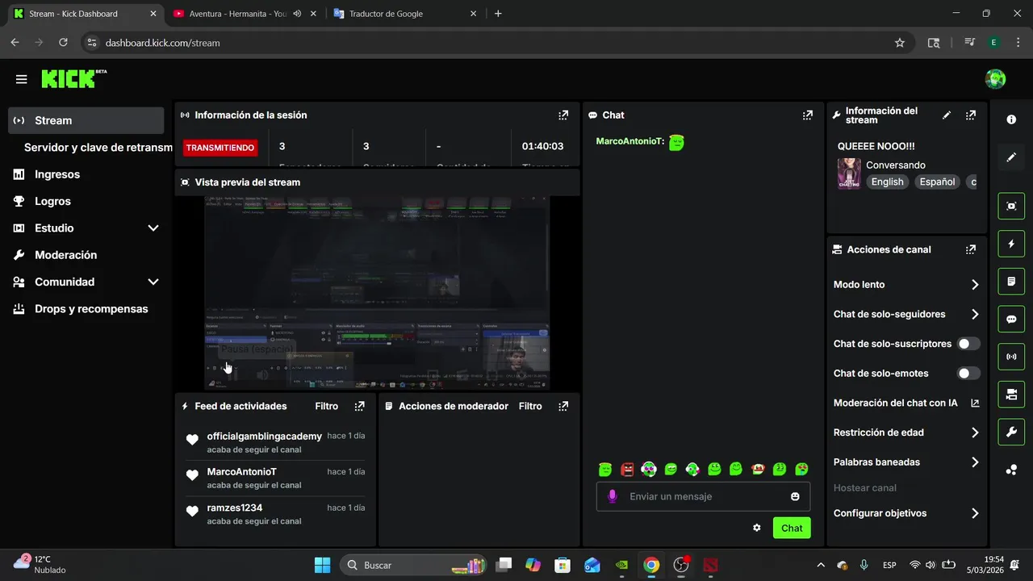This screenshot has width=1033, height=581.
Task: Pop out the Chat panel
Action: [807, 115]
